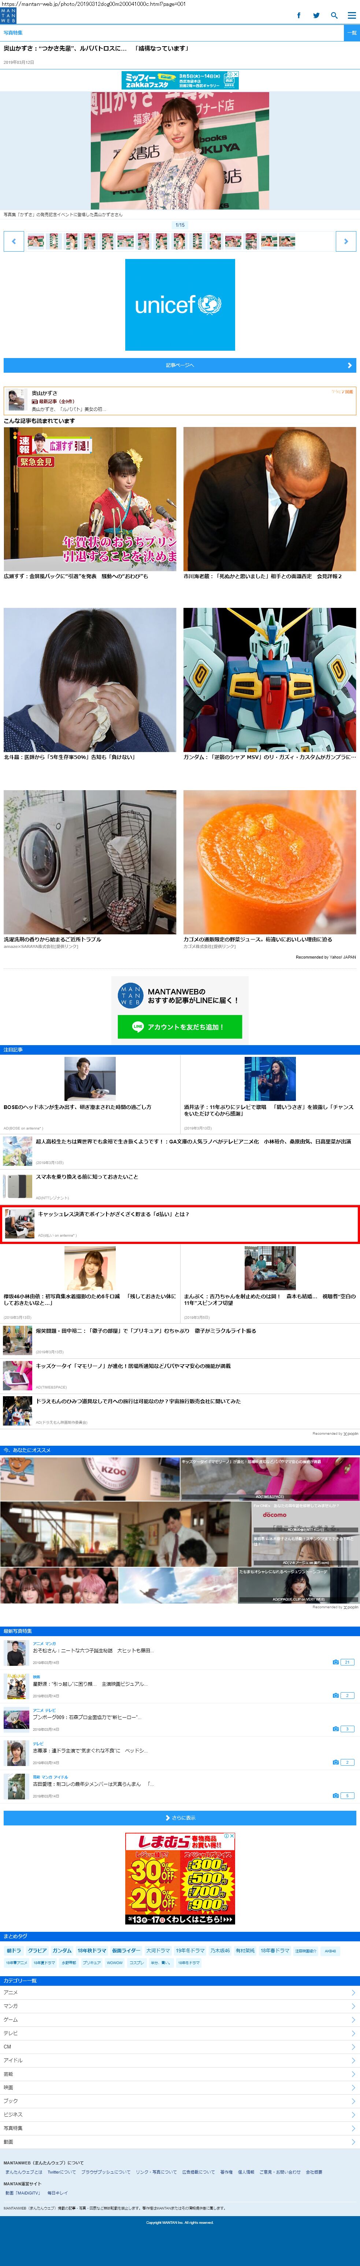Open search via the magnifier icon

[334, 15]
